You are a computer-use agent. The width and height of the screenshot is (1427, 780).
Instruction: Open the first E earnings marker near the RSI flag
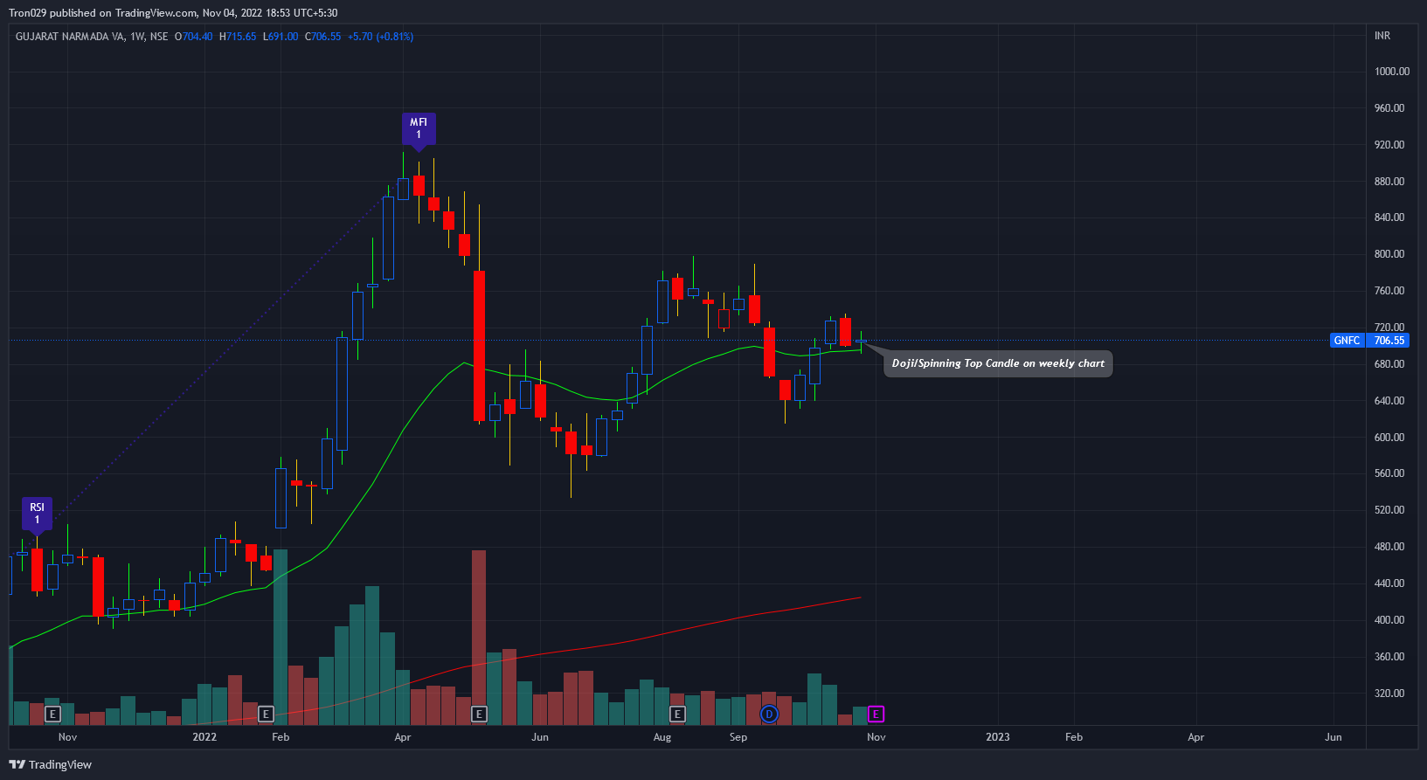52,714
